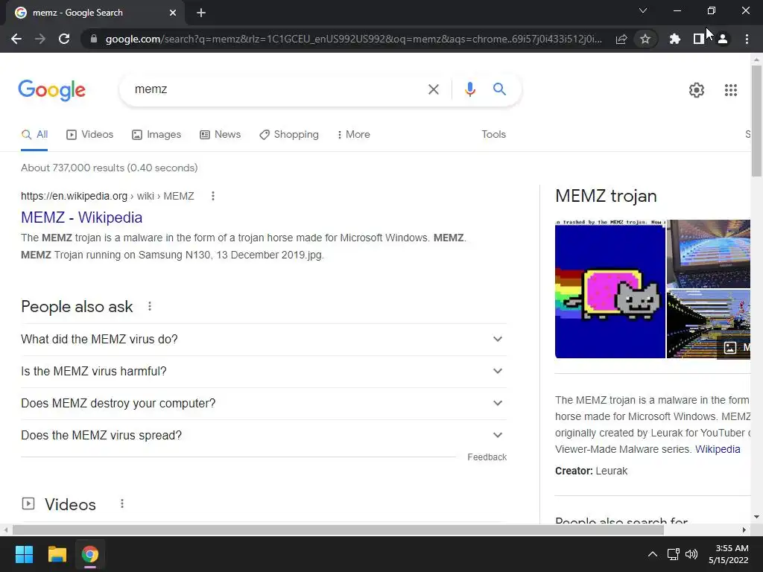Open the Extensions puzzle icon
The width and height of the screenshot is (763, 572).
pos(675,39)
